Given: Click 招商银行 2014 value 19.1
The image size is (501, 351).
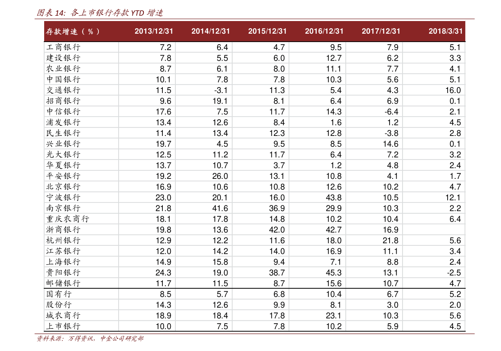Looking at the screenshot, I should pos(220,101).
